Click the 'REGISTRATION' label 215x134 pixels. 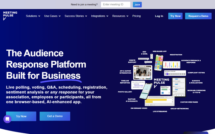[x=176, y=55]
